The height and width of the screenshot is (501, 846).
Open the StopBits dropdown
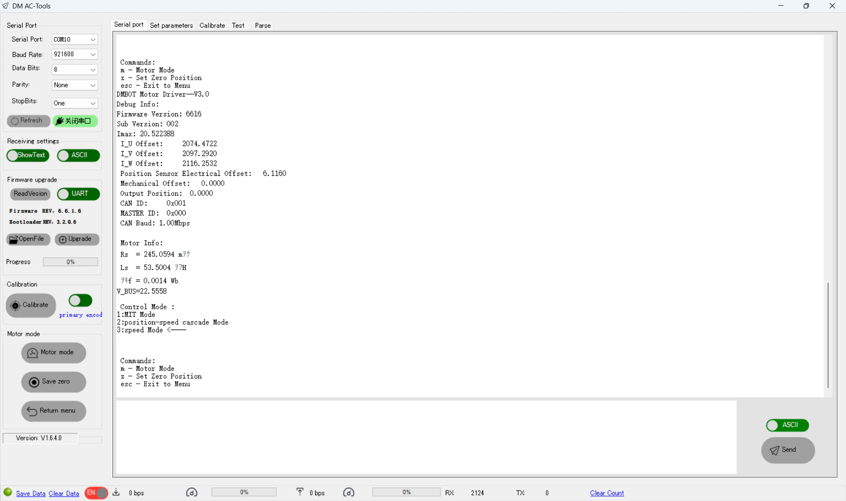tap(75, 103)
